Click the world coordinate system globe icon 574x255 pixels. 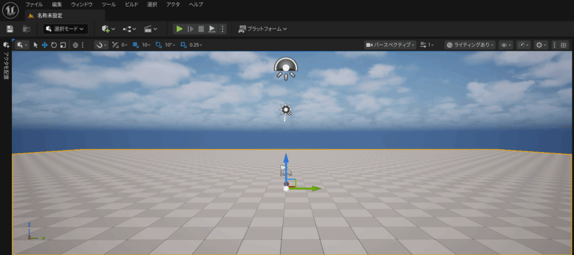pos(76,45)
